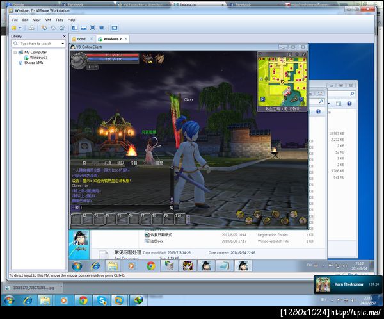
Task: Enter full screen mode icon
Action: [x=92, y=28]
